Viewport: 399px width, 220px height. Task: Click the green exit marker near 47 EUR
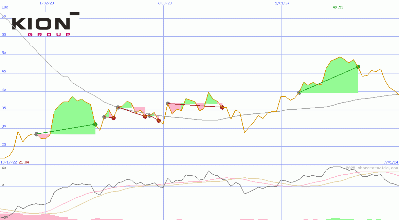pos(358,67)
